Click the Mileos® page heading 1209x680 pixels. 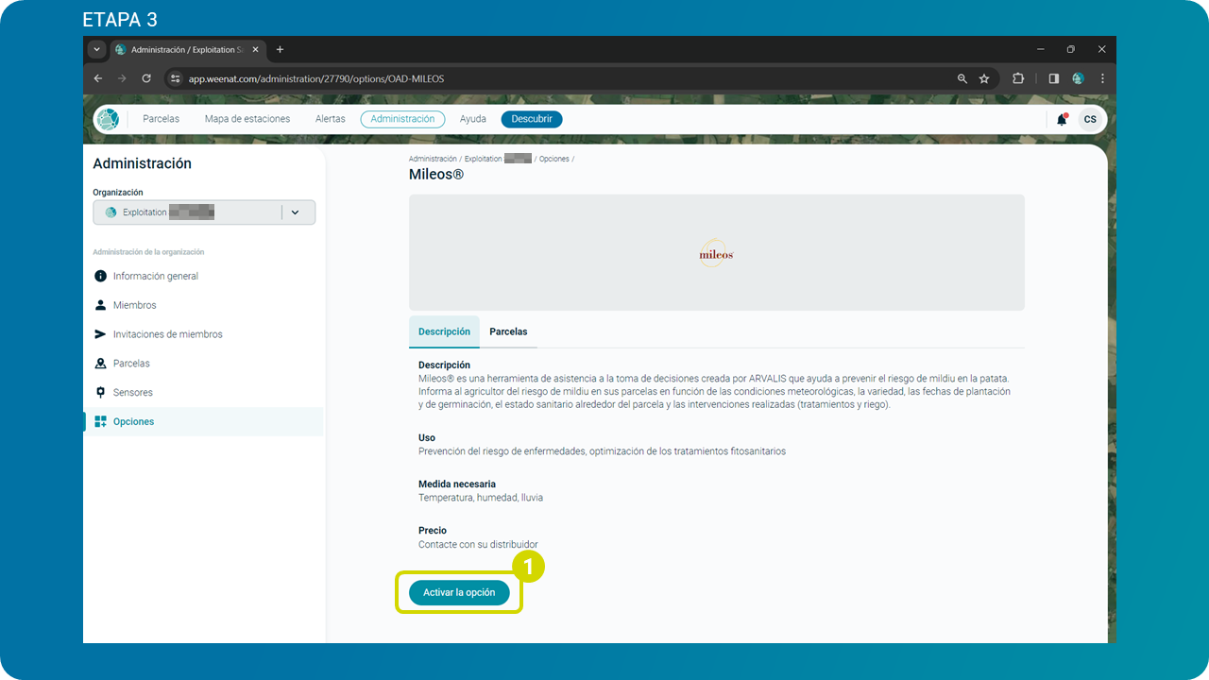coord(436,175)
